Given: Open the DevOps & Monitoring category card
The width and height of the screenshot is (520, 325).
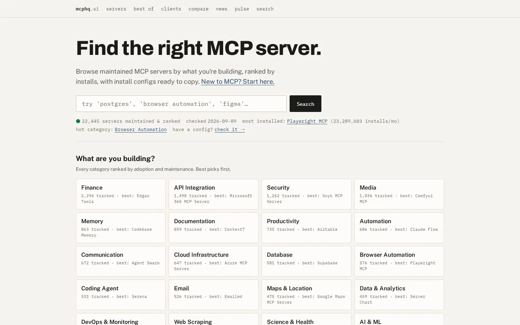Looking at the screenshot, I should pos(121,319).
